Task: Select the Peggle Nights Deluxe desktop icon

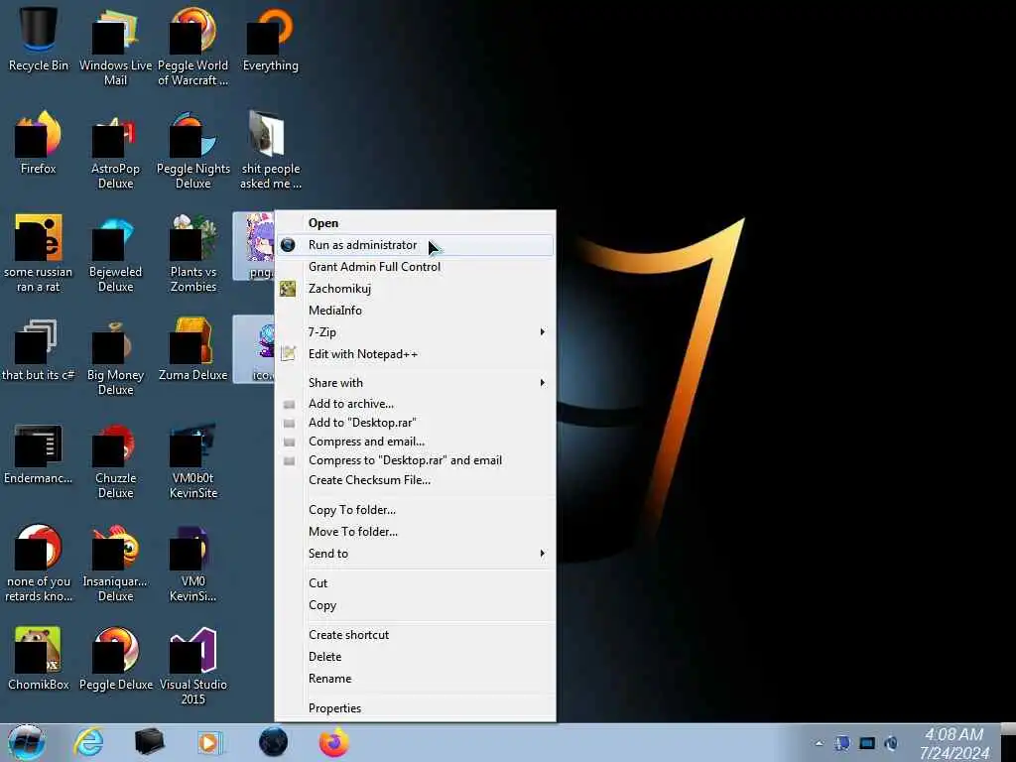Action: tap(193, 151)
